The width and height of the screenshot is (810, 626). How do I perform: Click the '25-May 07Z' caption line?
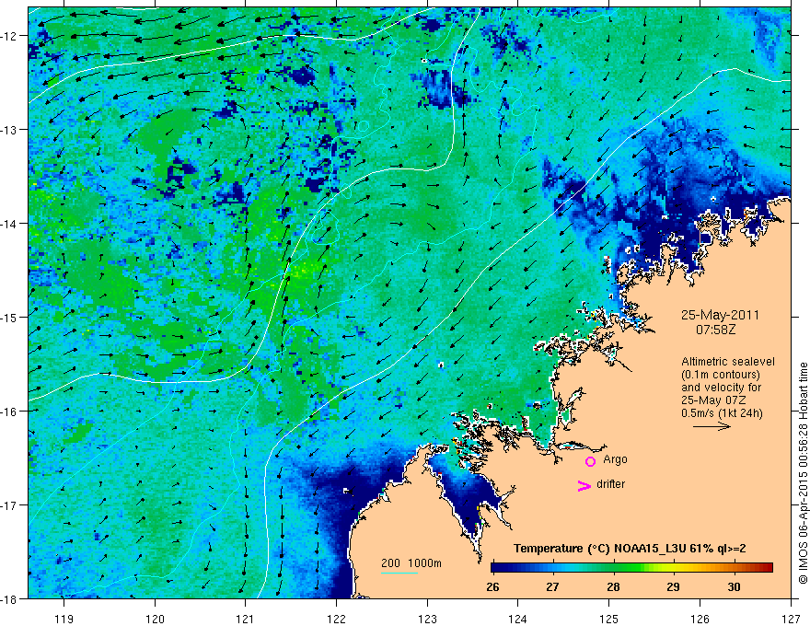tap(714, 400)
